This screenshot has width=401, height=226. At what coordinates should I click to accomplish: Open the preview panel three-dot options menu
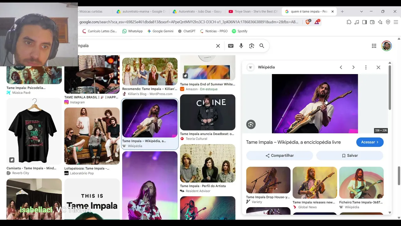[366, 67]
